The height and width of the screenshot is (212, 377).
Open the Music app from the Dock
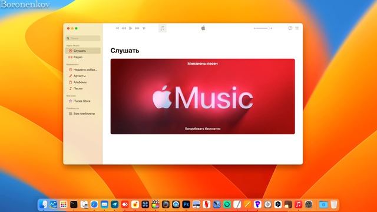click(x=299, y=204)
